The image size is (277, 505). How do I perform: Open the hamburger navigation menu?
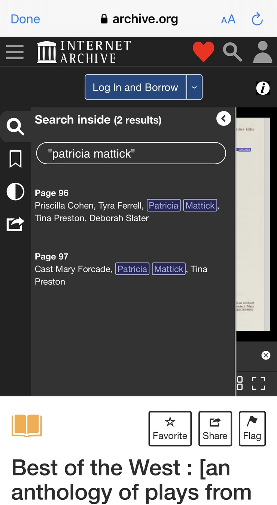point(15,52)
